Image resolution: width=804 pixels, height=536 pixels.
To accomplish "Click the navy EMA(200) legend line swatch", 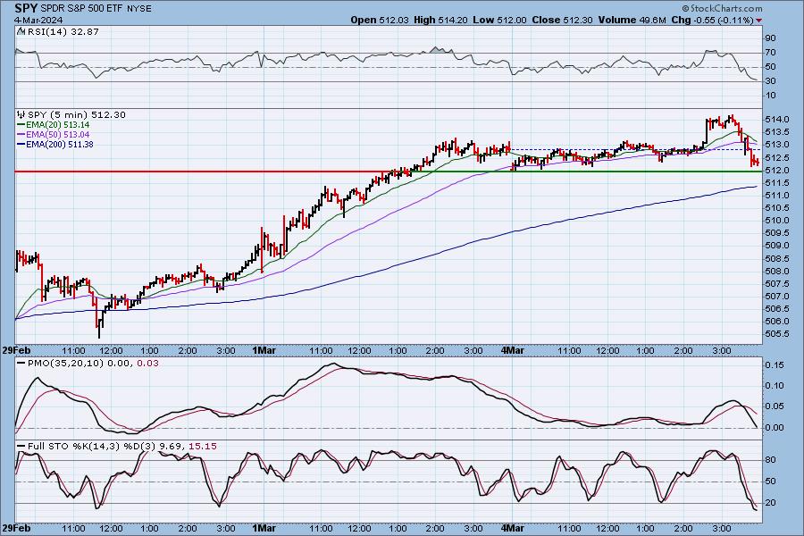I will pyautogui.click(x=21, y=144).
